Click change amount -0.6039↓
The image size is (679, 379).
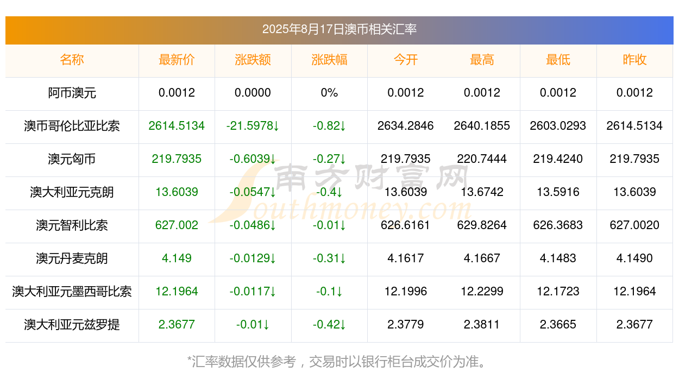253,159
